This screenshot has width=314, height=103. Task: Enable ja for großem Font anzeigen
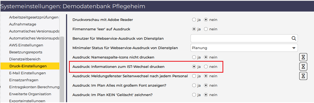194,85
